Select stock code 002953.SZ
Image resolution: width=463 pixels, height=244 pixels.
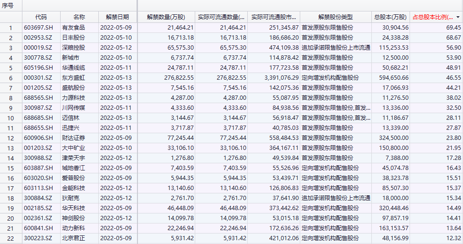[x=38, y=38]
